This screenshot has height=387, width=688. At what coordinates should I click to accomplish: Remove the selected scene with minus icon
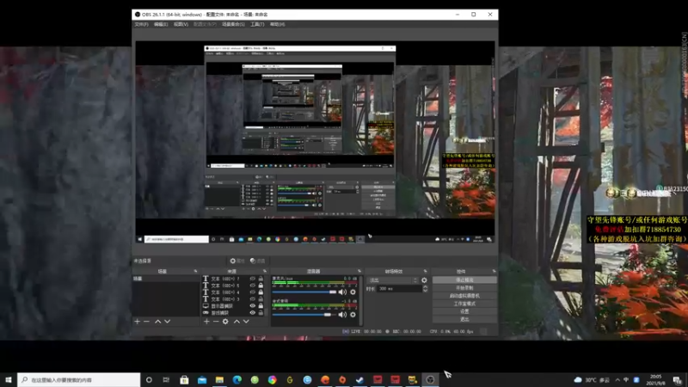(x=146, y=322)
